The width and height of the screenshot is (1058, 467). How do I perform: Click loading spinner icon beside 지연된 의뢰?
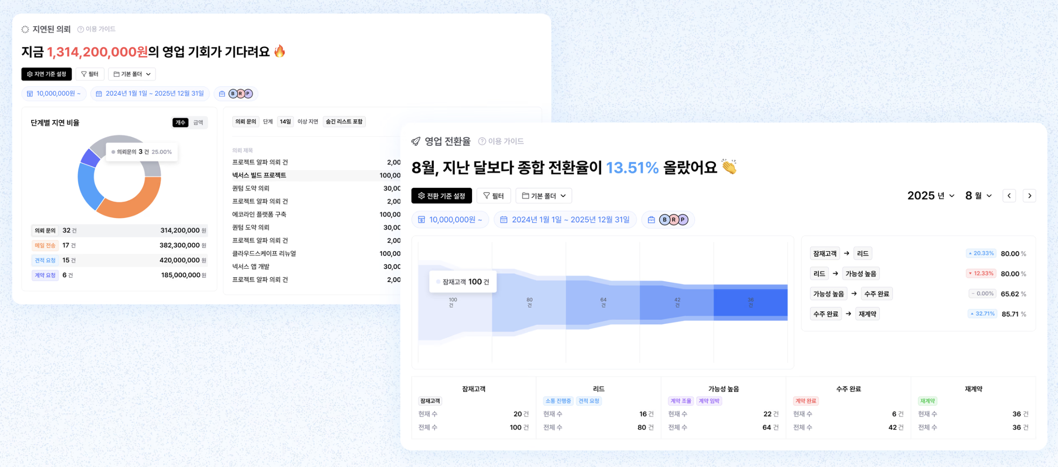[x=25, y=29]
